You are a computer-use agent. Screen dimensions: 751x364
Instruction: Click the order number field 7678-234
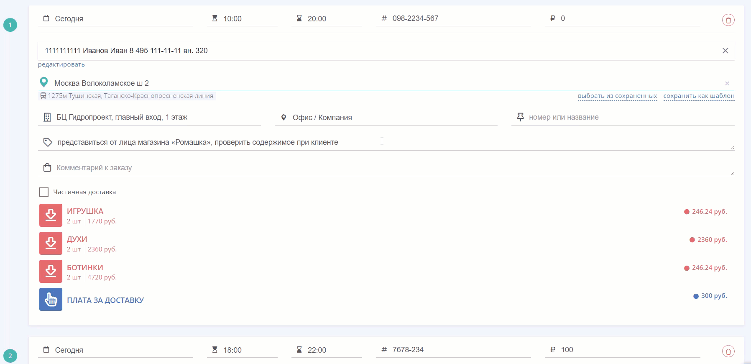453,350
